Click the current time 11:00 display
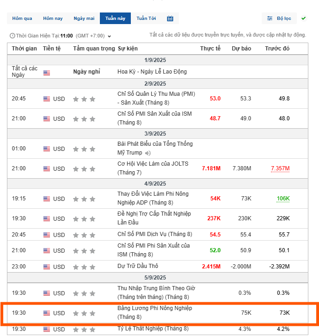The width and height of the screenshot is (319, 336). point(67,36)
